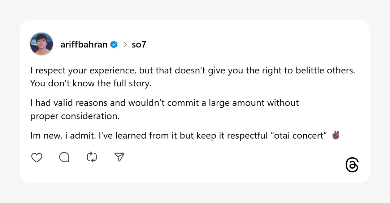
Task: Go to the so7 profile link
Action: click(139, 45)
